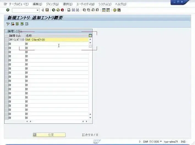Open the window system menu icon

pyautogui.click(x=5, y=4)
